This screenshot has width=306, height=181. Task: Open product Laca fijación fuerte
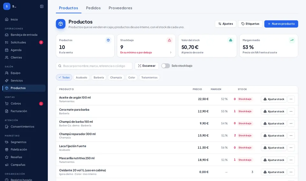[x=73, y=146]
